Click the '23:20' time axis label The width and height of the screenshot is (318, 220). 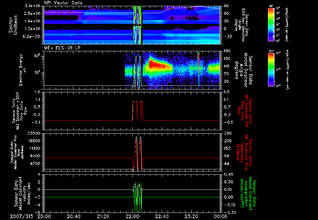pyautogui.click(x=191, y=216)
